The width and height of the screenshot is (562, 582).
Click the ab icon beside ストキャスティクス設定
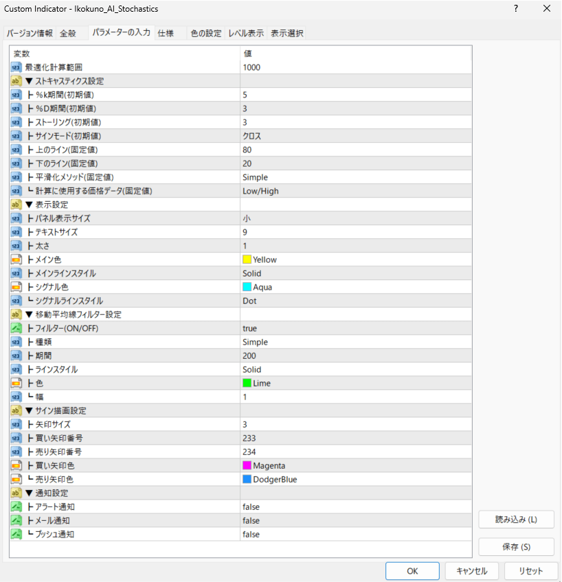[14, 80]
